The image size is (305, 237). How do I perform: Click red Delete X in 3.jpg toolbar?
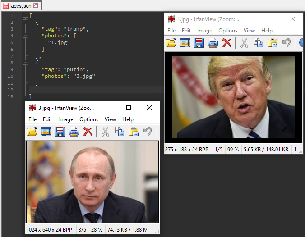click(88, 132)
